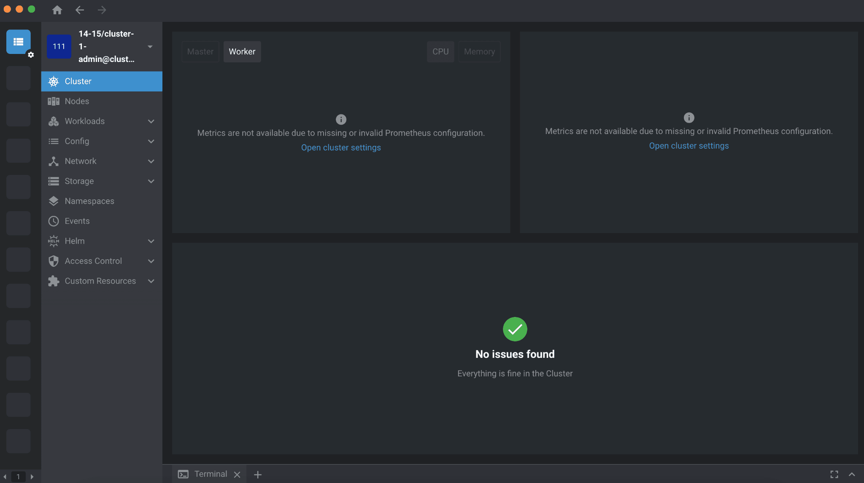864x483 pixels.
Task: Open settings gear badge on the Catalog icon
Action: [31, 55]
